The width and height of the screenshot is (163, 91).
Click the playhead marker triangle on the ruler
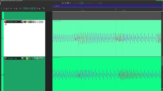116,9
